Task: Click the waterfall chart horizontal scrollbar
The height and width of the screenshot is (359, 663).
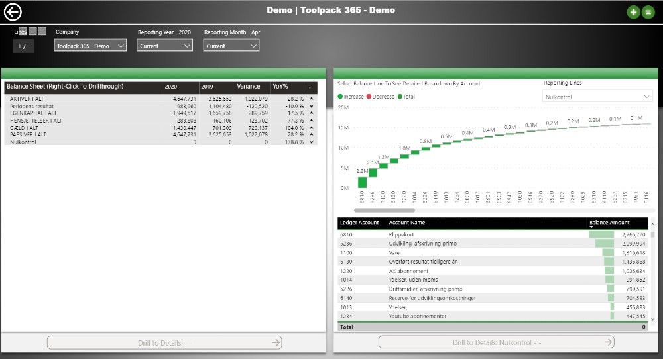Action: click(x=383, y=210)
